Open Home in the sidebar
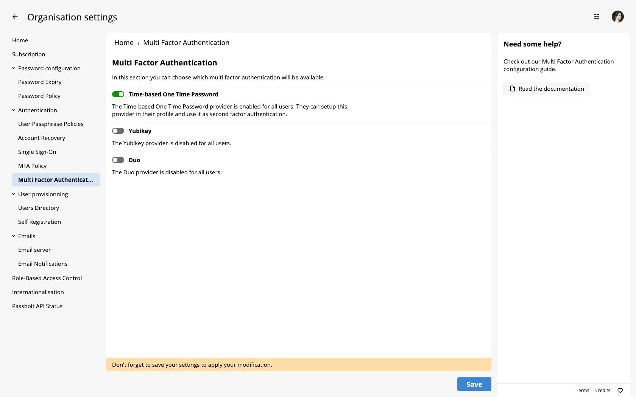 point(20,40)
